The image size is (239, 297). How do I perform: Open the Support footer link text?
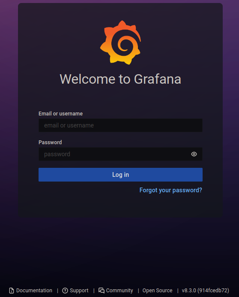tap(79, 291)
